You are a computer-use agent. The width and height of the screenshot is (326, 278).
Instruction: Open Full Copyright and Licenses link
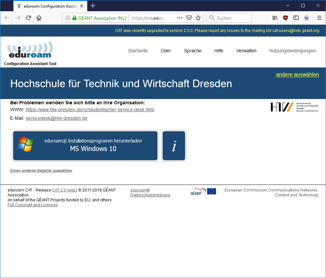click(33, 205)
